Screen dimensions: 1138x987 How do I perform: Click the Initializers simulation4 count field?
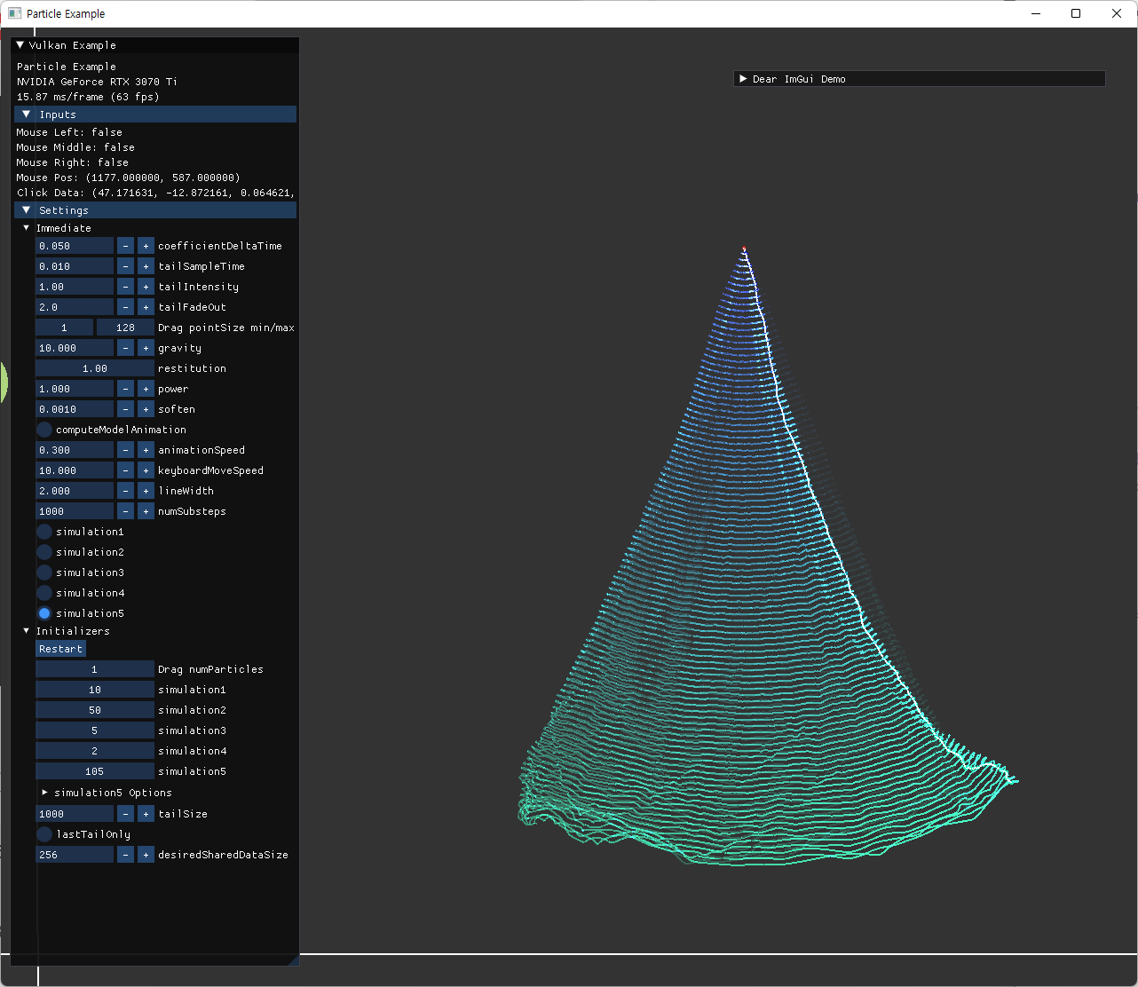pos(95,751)
